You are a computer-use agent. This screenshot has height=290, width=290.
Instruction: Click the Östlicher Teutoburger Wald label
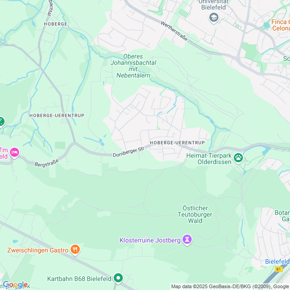pos(195,214)
